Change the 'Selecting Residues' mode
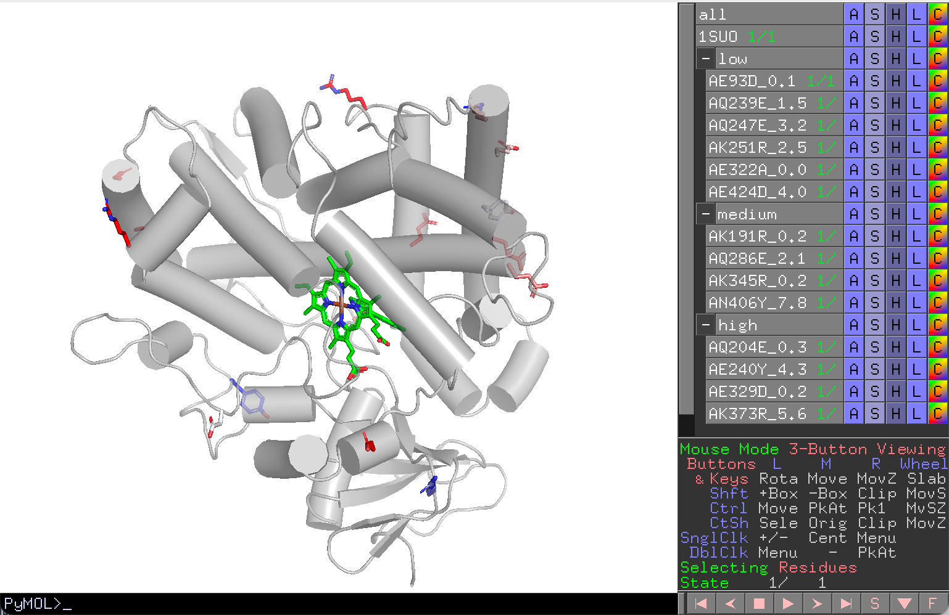The width and height of the screenshot is (949, 615). [768, 568]
